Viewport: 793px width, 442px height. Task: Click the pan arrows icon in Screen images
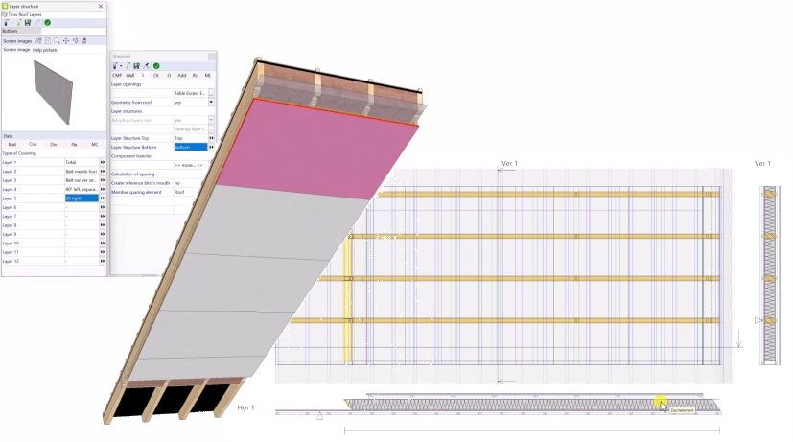pos(66,41)
